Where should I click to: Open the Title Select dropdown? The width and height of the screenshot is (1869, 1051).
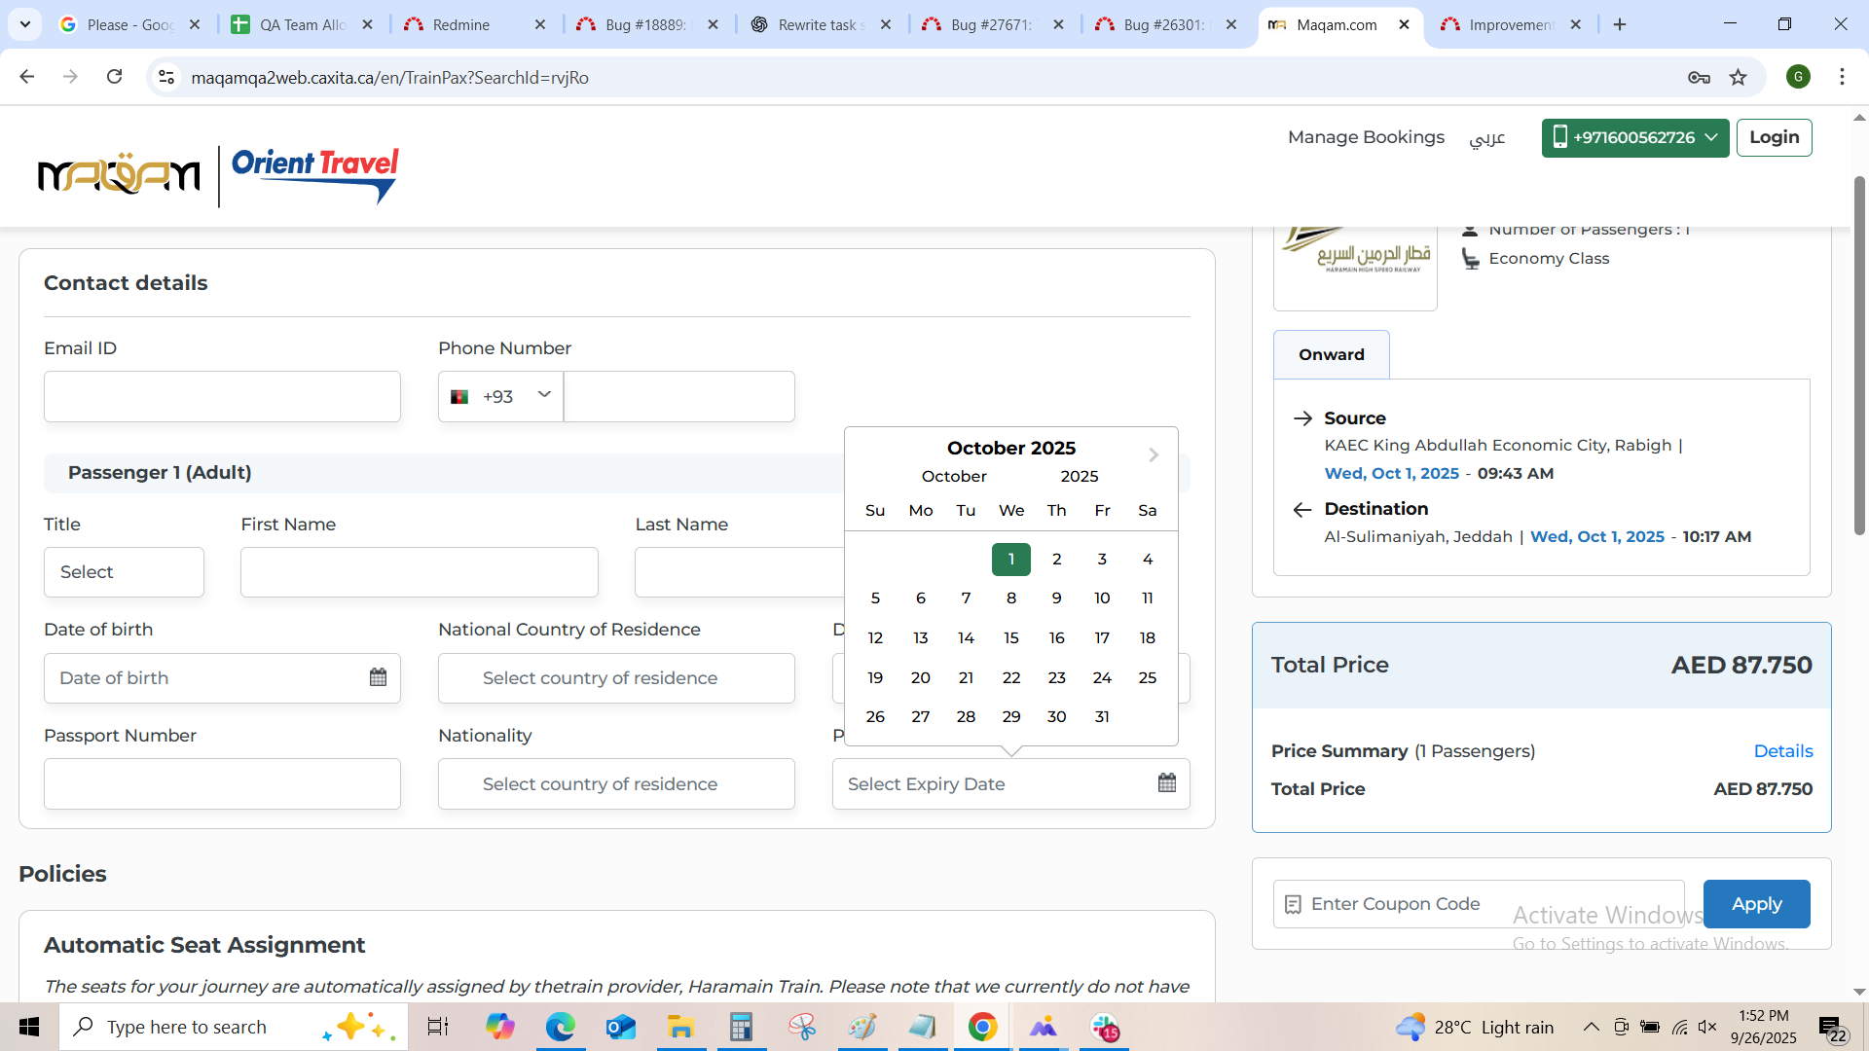click(x=124, y=572)
